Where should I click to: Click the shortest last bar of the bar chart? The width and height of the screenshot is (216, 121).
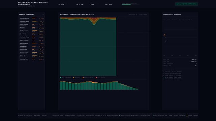point(137,89)
